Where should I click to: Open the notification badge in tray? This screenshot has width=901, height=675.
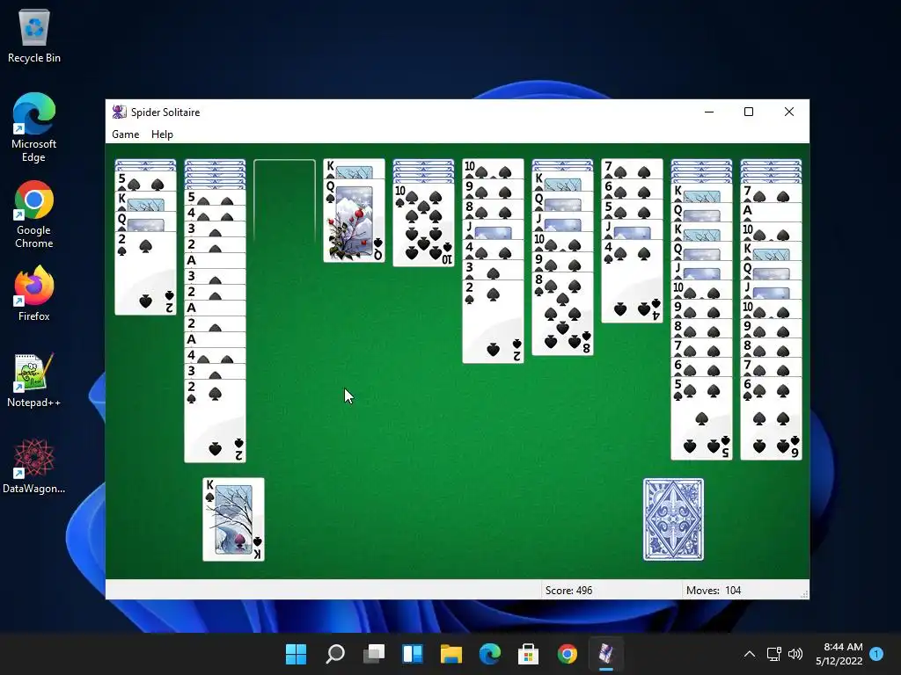point(876,654)
